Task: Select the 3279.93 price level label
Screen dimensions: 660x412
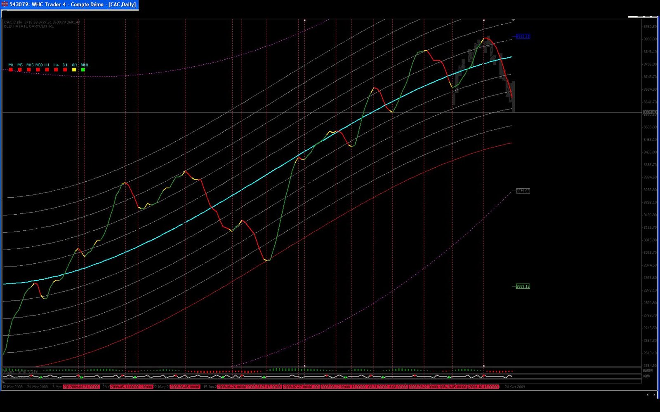Action: (523, 191)
